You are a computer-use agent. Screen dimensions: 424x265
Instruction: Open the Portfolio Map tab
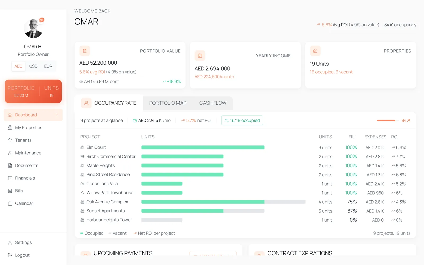[168, 103]
